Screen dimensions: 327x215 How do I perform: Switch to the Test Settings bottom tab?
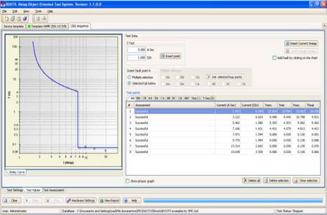pos(14,190)
